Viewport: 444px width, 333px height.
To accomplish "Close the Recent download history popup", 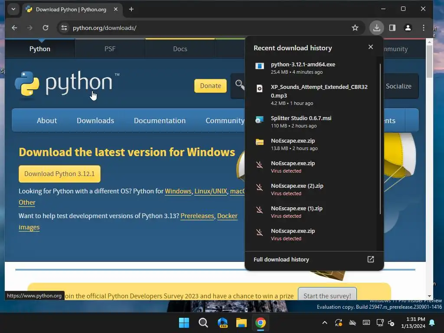I will (371, 47).
